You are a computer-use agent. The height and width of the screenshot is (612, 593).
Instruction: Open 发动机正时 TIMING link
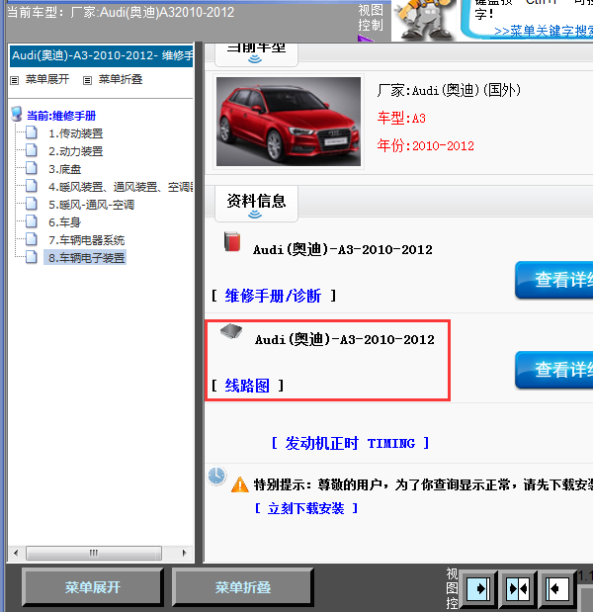tap(350, 443)
